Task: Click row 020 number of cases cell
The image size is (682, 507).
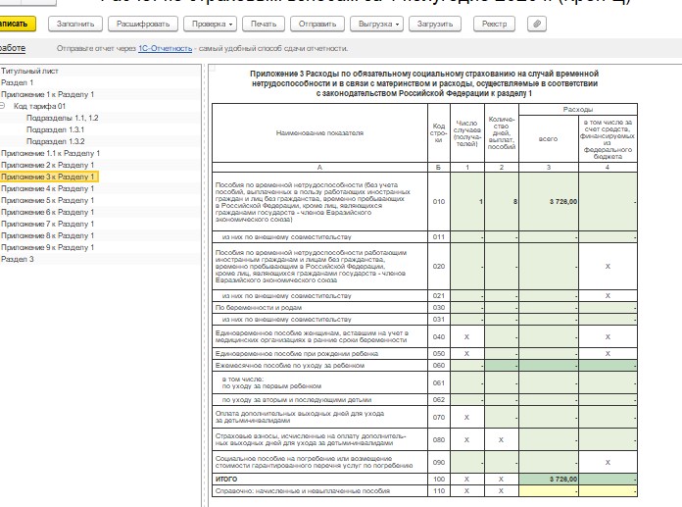Action: tap(467, 267)
